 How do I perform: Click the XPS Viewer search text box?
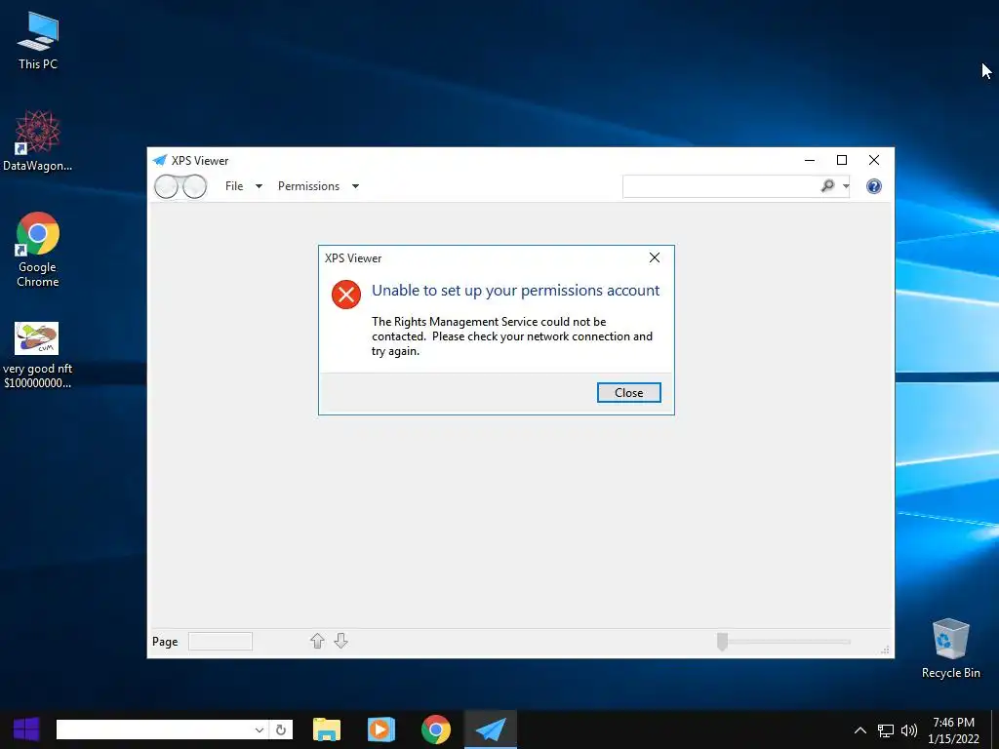(720, 186)
